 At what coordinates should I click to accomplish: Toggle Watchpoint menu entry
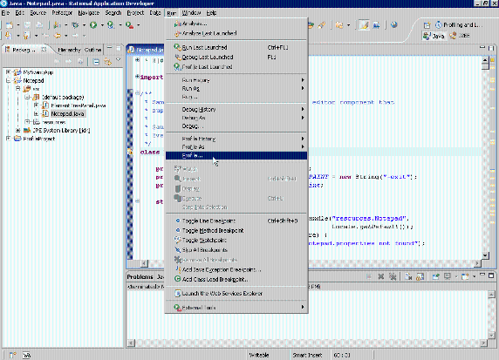click(x=204, y=240)
